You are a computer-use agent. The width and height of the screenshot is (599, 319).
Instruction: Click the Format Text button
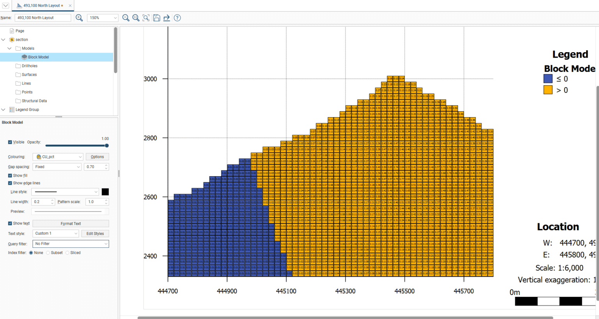[x=71, y=224]
